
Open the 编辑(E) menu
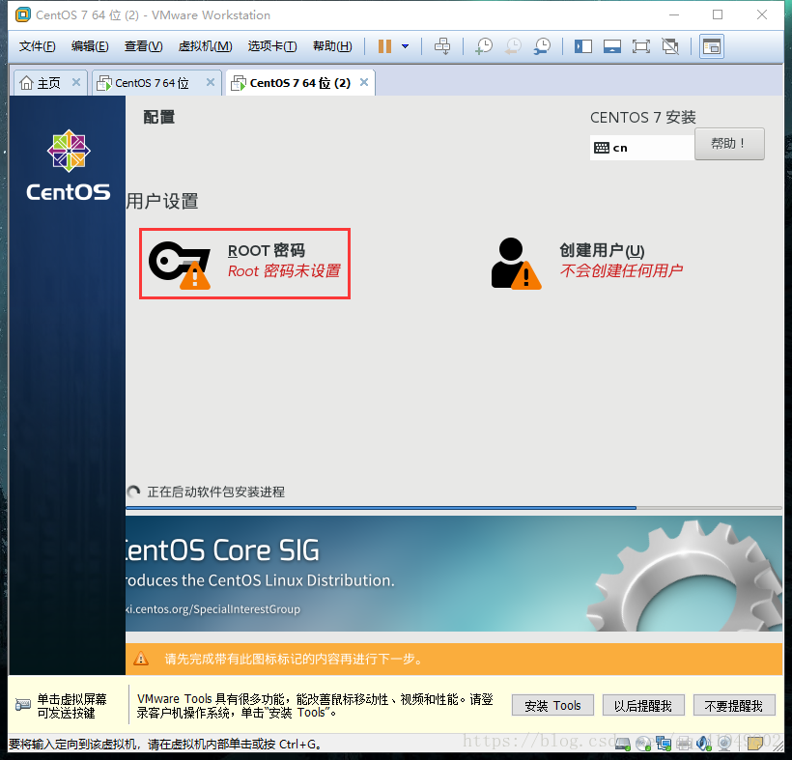90,46
